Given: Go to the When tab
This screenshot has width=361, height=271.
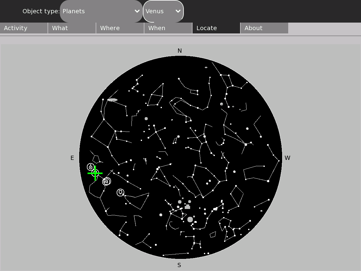Looking at the screenshot, I should [x=168, y=28].
